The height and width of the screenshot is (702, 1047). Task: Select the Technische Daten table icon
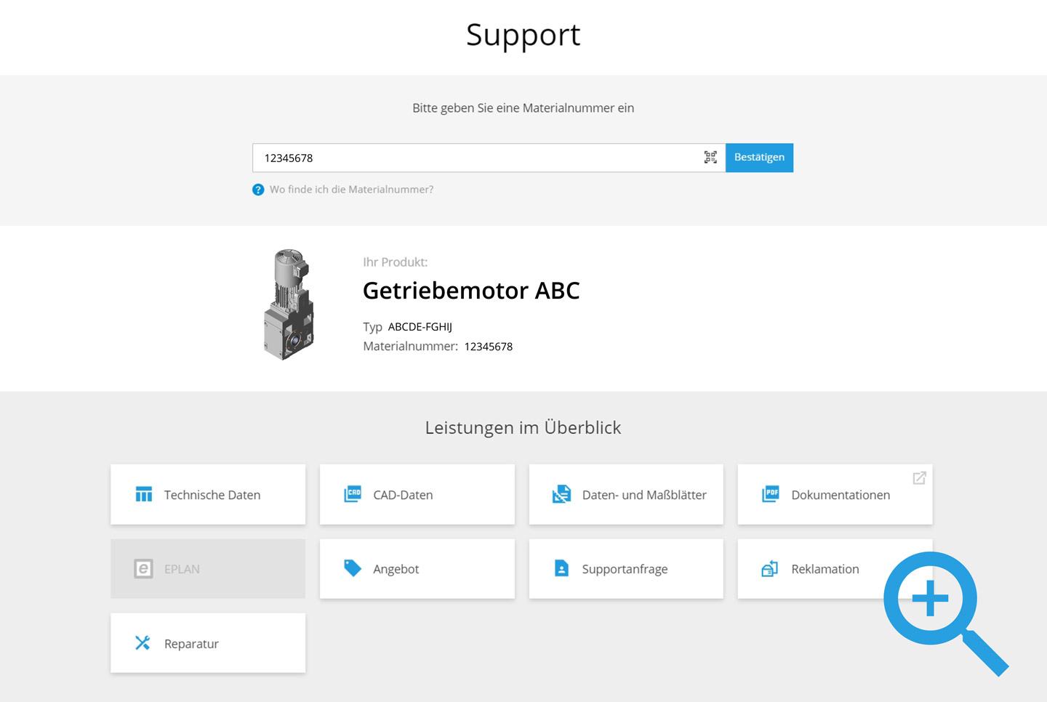pyautogui.click(x=144, y=494)
